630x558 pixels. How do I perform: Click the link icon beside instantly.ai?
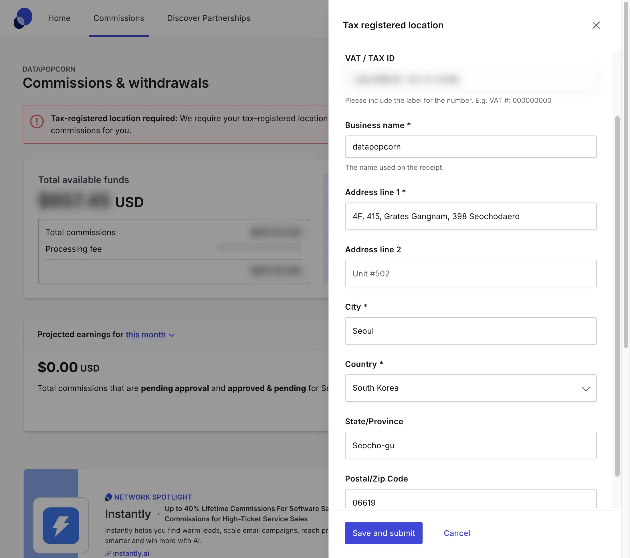[108, 553]
